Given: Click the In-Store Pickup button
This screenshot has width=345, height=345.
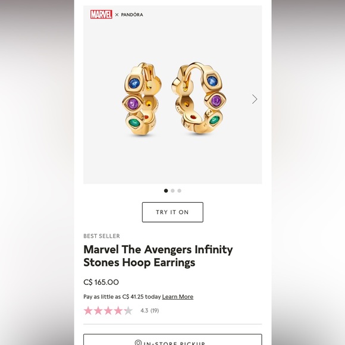Looking at the screenshot, I should point(172,340).
